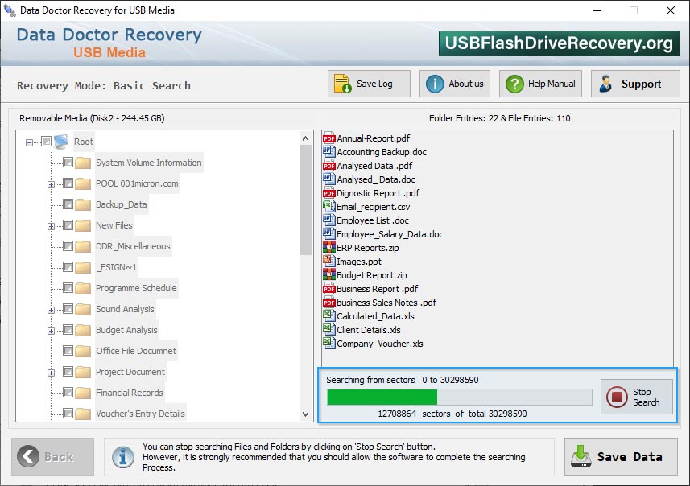
Task: Open the Help Manual
Action: point(540,84)
